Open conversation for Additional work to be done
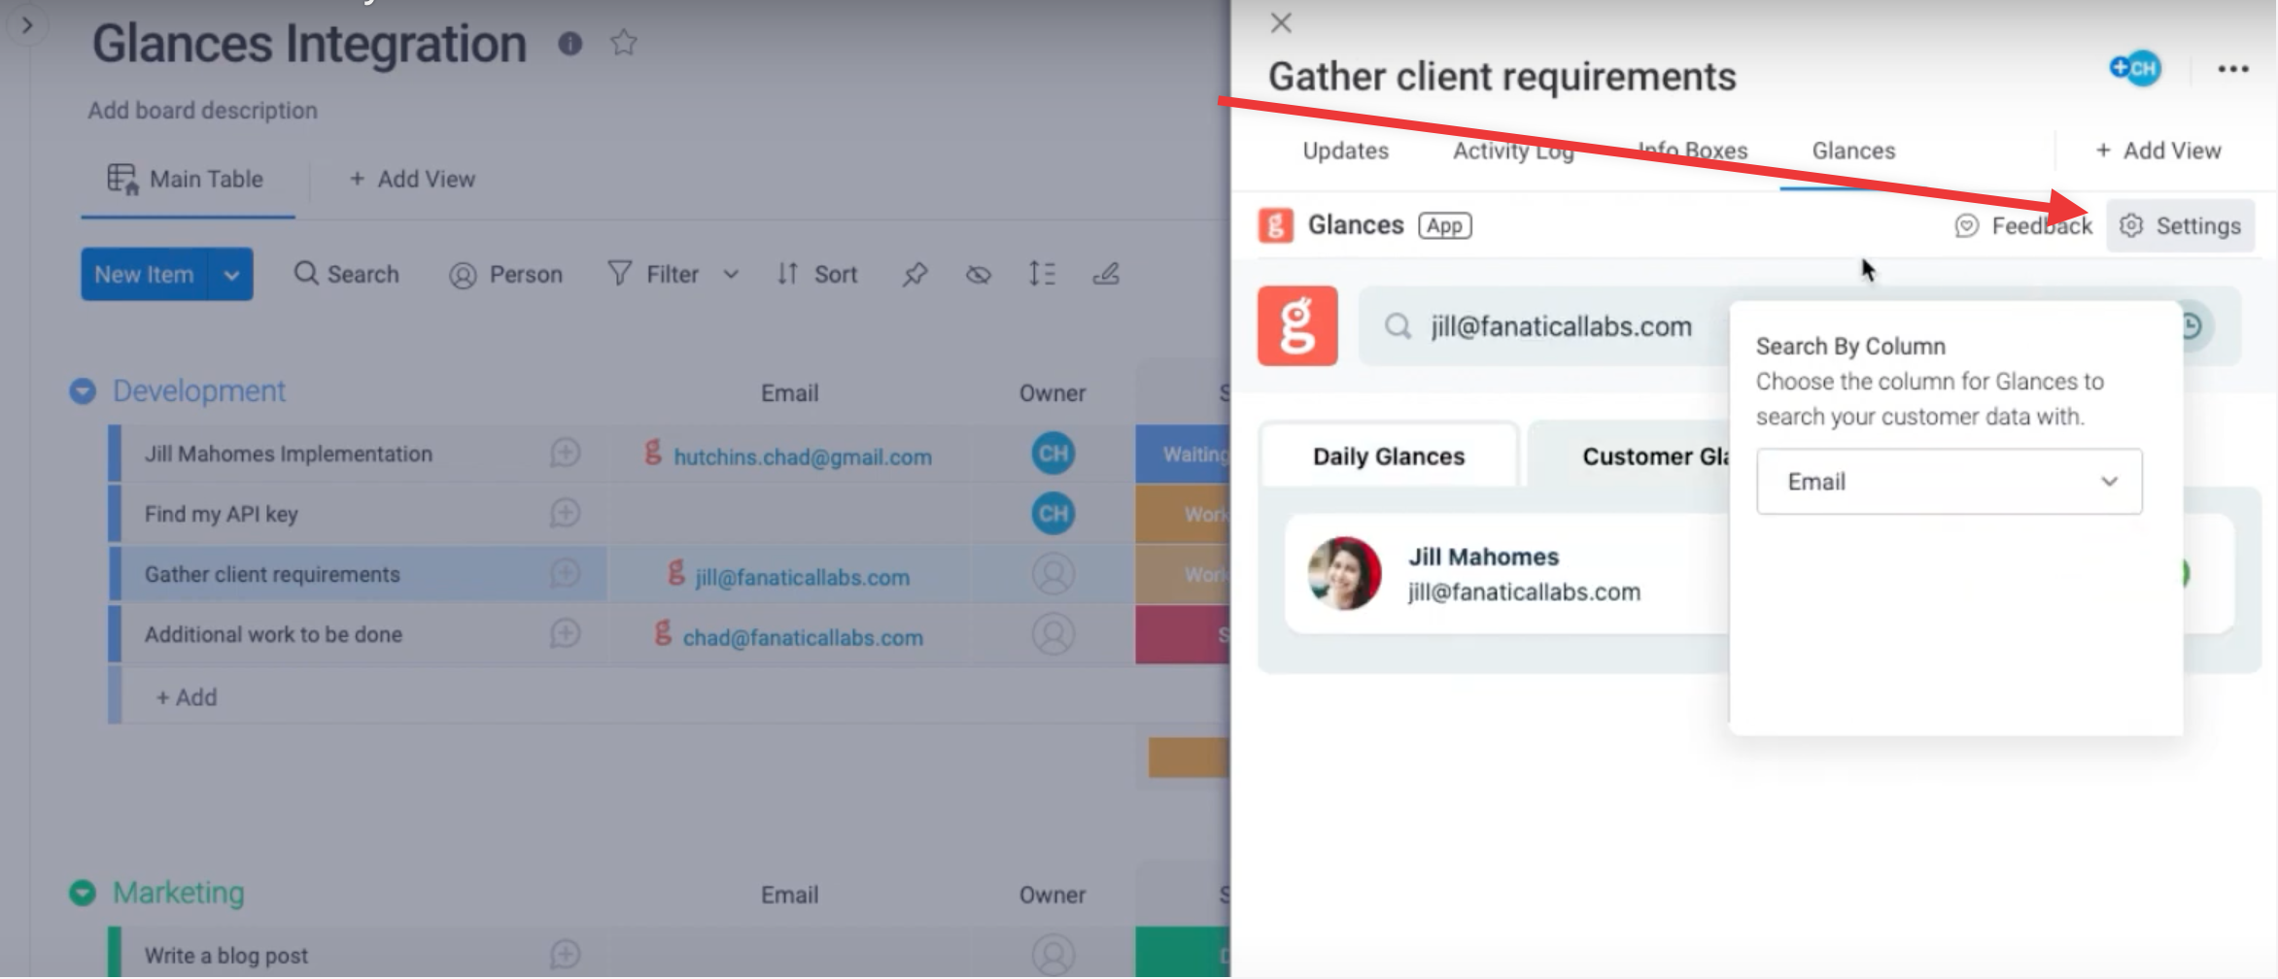 click(x=565, y=633)
